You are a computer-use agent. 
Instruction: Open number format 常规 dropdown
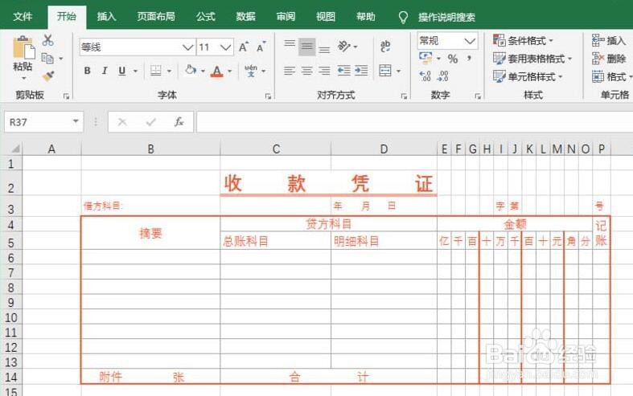470,41
